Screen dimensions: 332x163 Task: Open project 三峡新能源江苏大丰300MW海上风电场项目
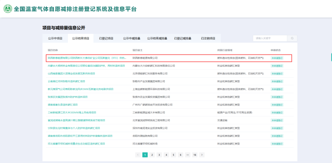[72, 112]
